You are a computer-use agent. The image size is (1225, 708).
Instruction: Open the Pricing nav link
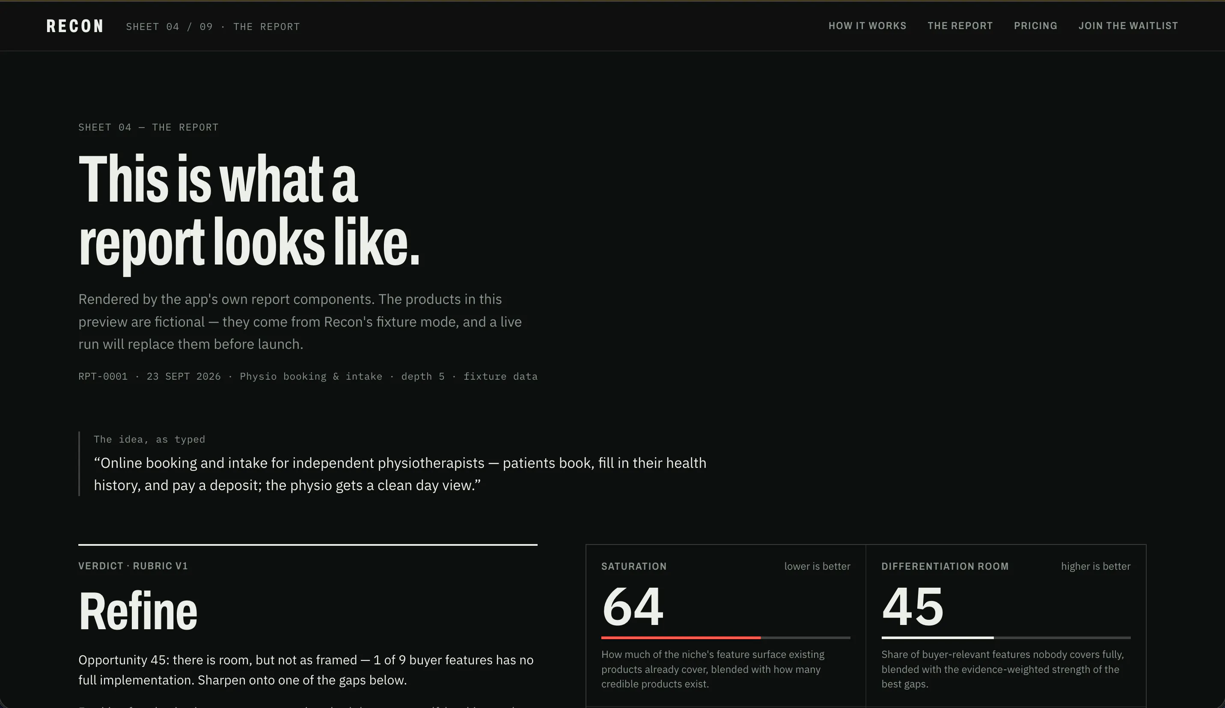pyautogui.click(x=1035, y=26)
